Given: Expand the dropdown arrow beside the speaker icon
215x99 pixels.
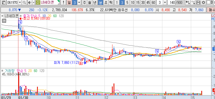Looking at the screenshot, I should tap(33, 2).
